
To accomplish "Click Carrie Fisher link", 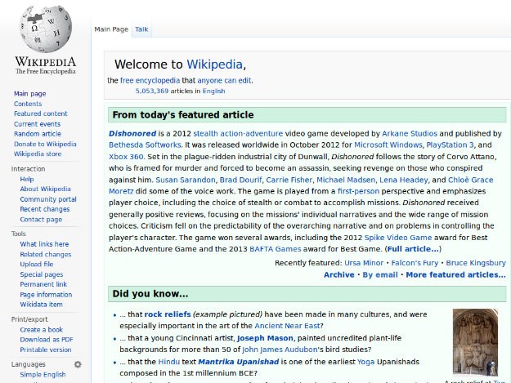I will 289,180.
